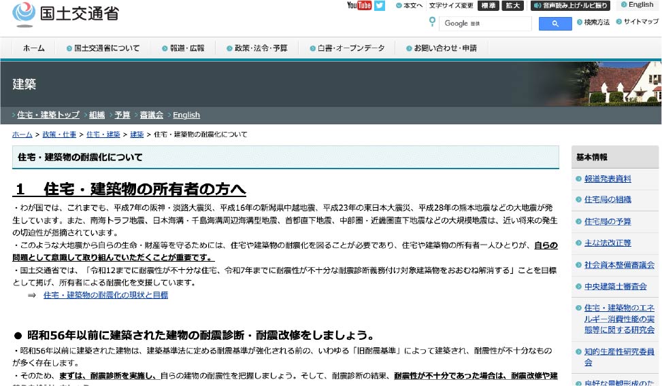
Task: Switch to English site in header
Action: (x=637, y=5)
